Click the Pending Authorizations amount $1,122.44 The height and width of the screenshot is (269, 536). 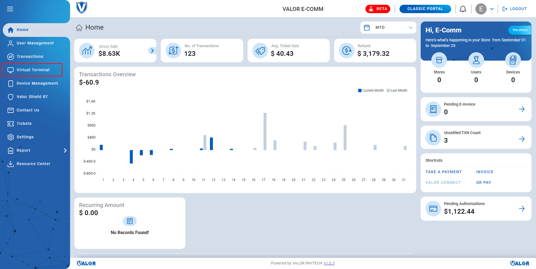click(459, 211)
